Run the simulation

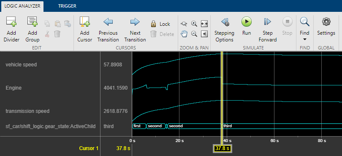click(x=247, y=26)
